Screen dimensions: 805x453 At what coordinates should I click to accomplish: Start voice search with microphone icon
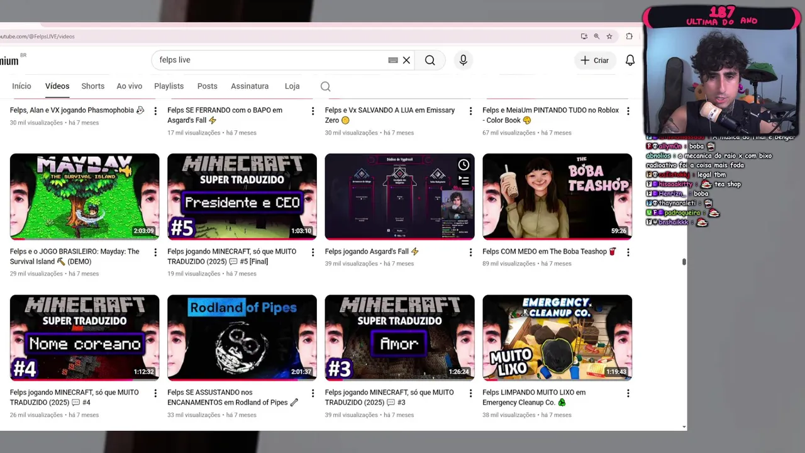coord(463,60)
